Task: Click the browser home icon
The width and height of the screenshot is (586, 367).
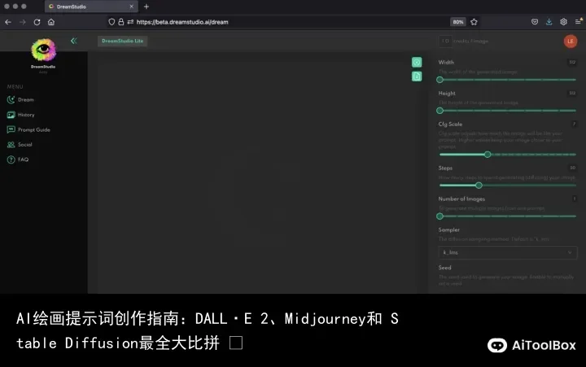Action: click(x=51, y=22)
